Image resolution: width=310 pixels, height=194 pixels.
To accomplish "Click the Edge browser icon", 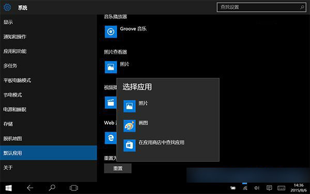I will [111, 138].
